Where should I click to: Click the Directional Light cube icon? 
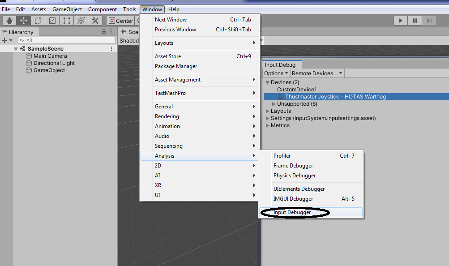click(29, 63)
